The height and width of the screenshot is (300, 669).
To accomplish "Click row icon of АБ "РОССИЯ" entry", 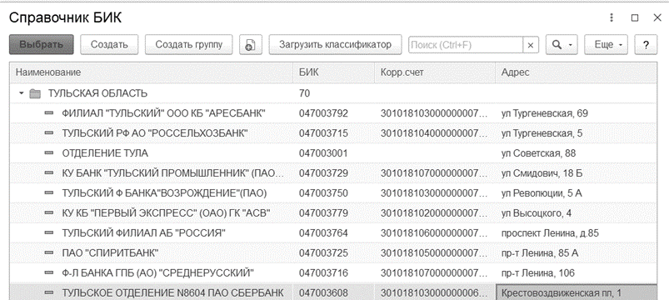I will click(49, 232).
